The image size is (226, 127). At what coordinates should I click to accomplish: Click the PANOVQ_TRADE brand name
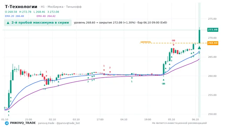[23, 123]
